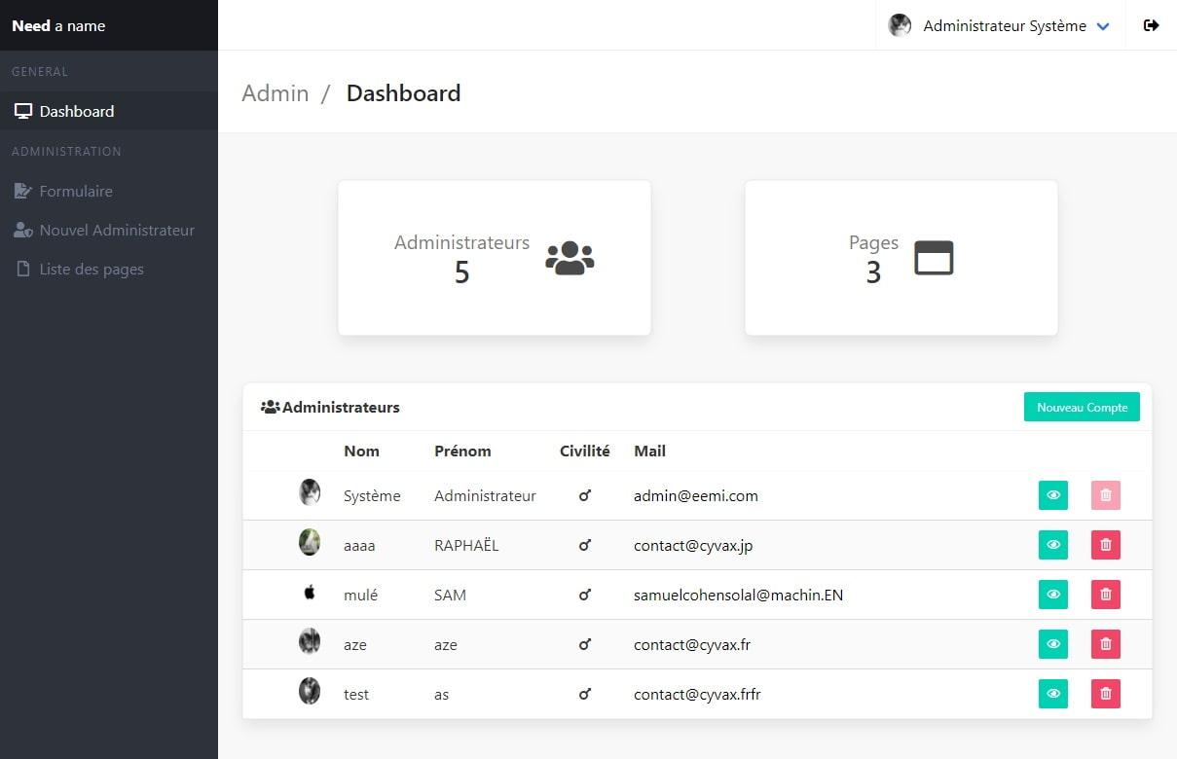Click the logout icon in top bar
The width and height of the screenshot is (1177, 759).
(x=1151, y=25)
